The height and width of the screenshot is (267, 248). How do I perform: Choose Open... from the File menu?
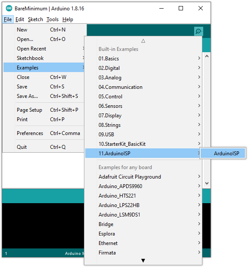[x=44, y=39]
